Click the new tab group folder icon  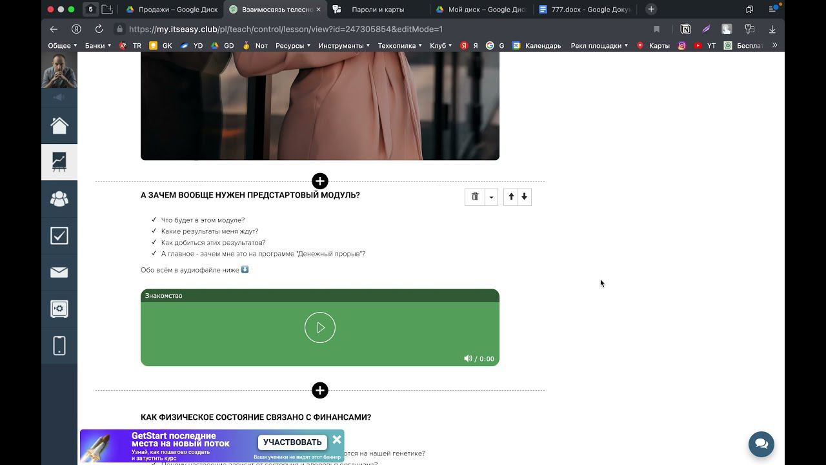pos(107,9)
